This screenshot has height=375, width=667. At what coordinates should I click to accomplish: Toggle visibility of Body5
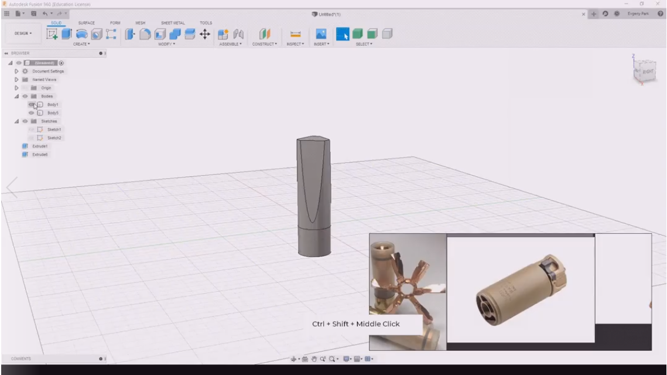click(32, 112)
